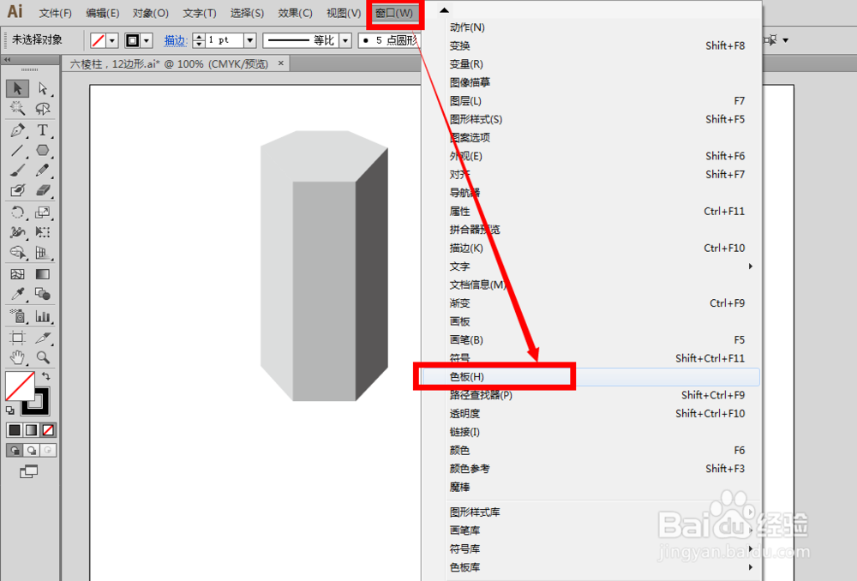Click control bar fill swatch (none)

(x=98, y=40)
